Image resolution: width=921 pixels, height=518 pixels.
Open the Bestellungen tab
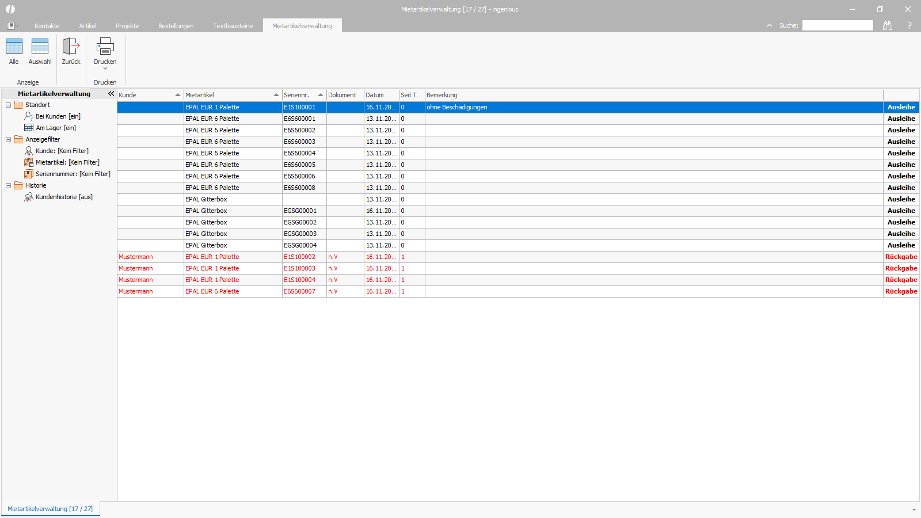(x=176, y=26)
